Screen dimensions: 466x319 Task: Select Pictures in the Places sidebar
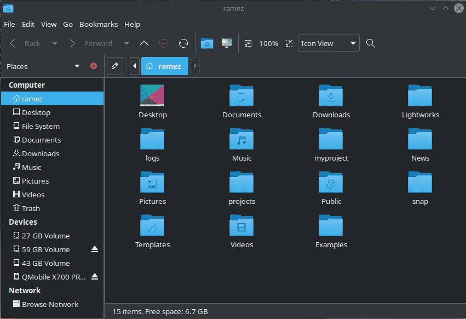click(x=53, y=181)
